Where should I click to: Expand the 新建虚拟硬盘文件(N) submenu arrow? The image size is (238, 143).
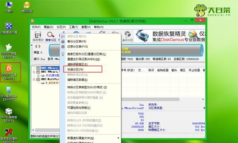click(x=118, y=138)
